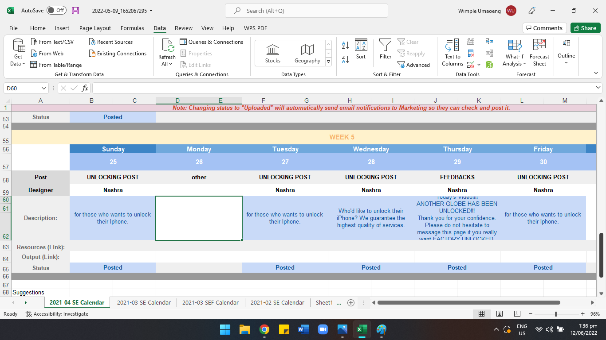Screen dimensions: 606x340
Task: Import data From Web
Action: coord(47,54)
